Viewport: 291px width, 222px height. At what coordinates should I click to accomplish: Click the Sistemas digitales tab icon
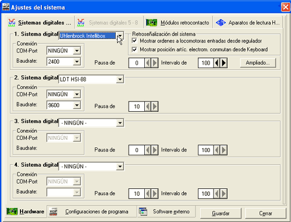(x=12, y=23)
